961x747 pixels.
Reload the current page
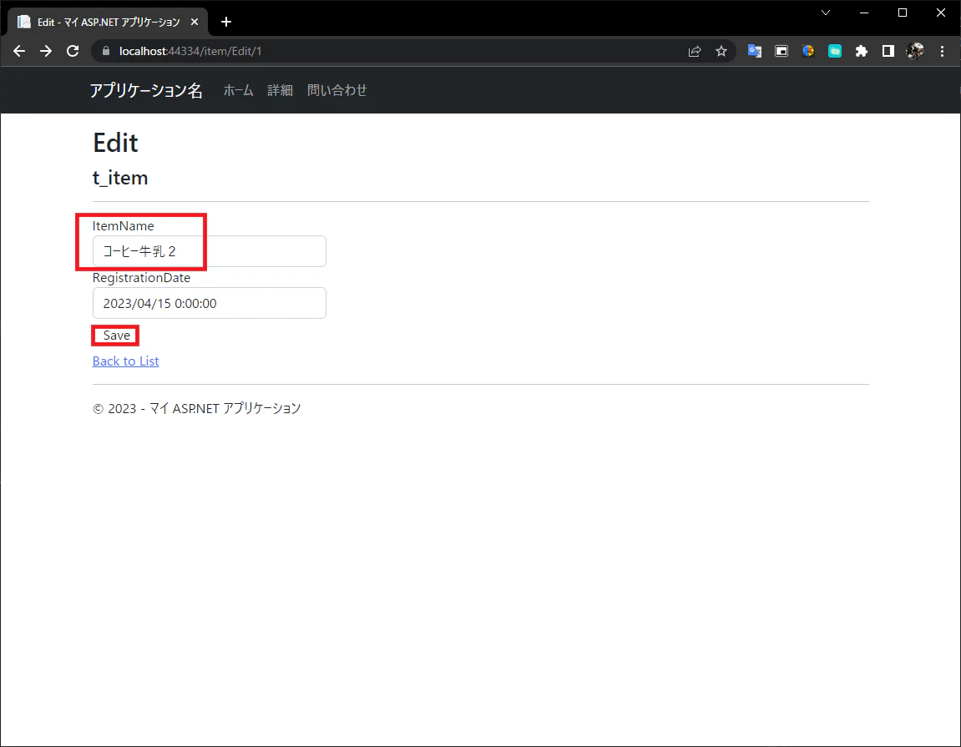pyautogui.click(x=73, y=51)
